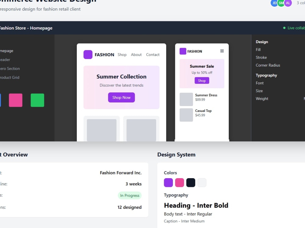Viewport: 305px width, 228px height.
Task: Click the Summer Dress product name
Action: tap(206, 95)
